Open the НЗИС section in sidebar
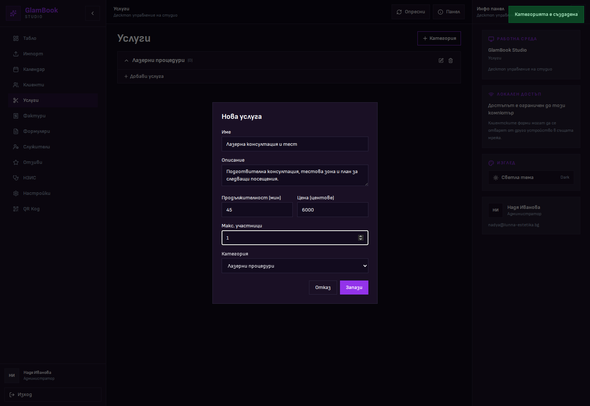 click(29, 178)
